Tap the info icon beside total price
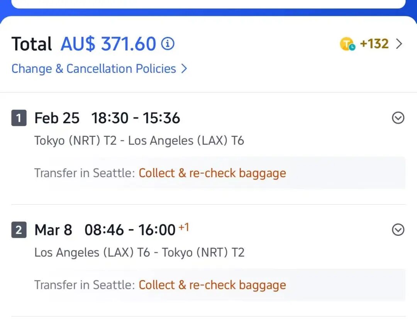Viewport: 417px width, 319px height. 168,44
